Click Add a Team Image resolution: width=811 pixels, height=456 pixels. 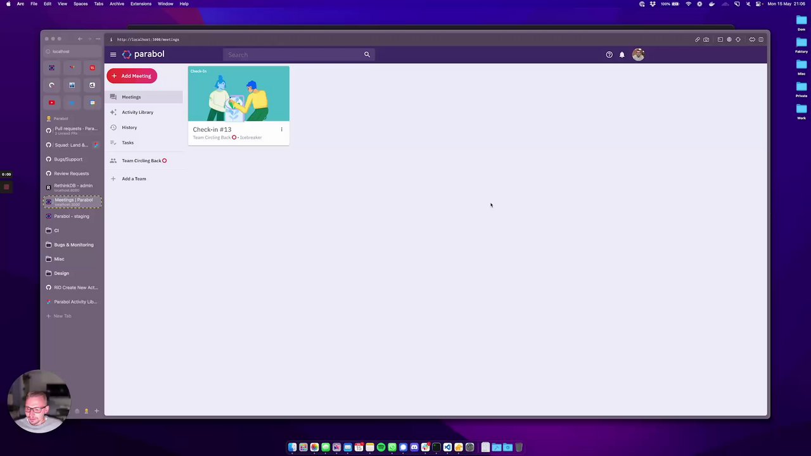pyautogui.click(x=144, y=179)
